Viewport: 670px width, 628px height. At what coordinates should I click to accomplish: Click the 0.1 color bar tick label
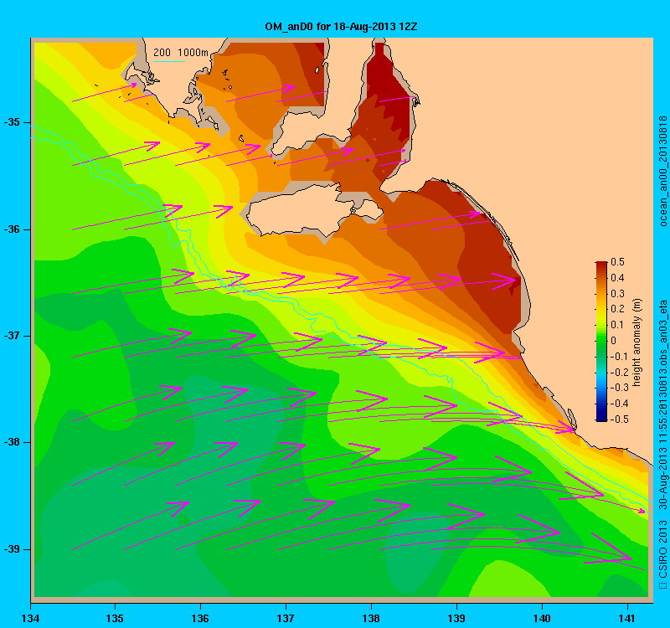coord(617,325)
